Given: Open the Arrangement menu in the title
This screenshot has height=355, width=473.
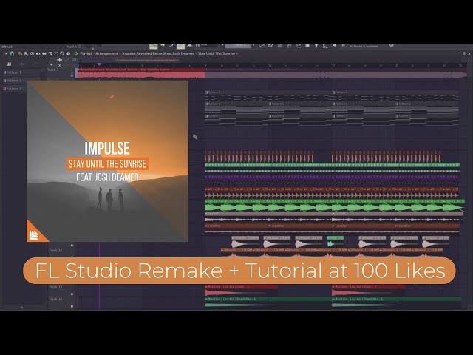Looking at the screenshot, I should pyautogui.click(x=106, y=53).
